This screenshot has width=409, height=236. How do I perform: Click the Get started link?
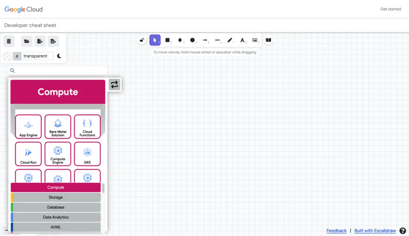point(391,9)
